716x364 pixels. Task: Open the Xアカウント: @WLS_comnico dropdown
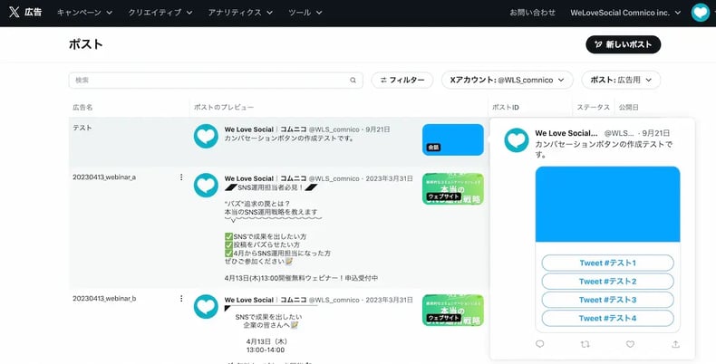point(507,80)
